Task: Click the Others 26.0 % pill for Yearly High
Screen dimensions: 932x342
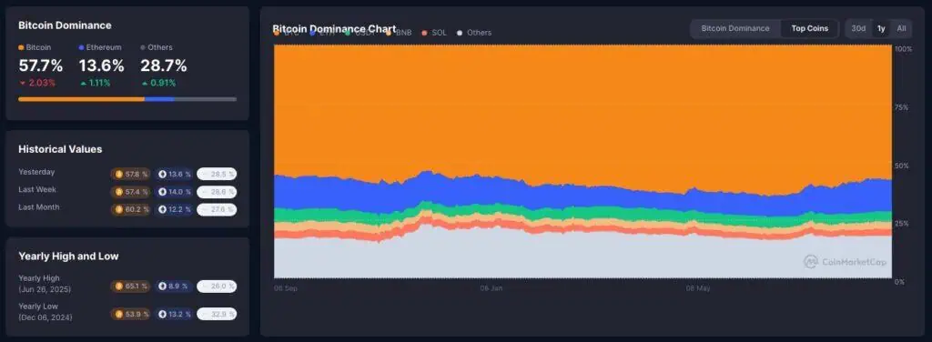Action: click(x=217, y=287)
